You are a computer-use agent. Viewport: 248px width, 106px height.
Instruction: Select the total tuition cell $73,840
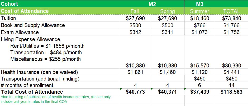[231, 18]
